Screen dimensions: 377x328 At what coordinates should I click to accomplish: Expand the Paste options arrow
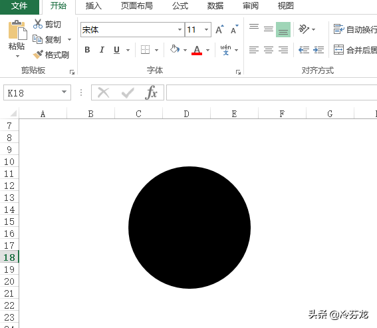click(x=17, y=57)
